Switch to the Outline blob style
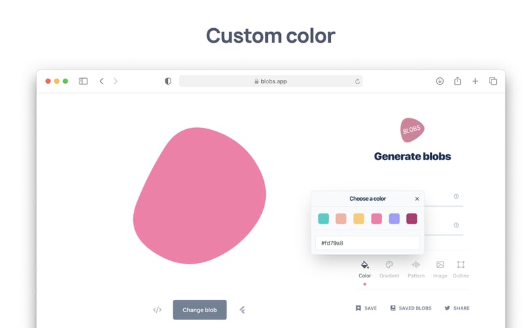Screen dimensions: 525x328 (x=461, y=265)
